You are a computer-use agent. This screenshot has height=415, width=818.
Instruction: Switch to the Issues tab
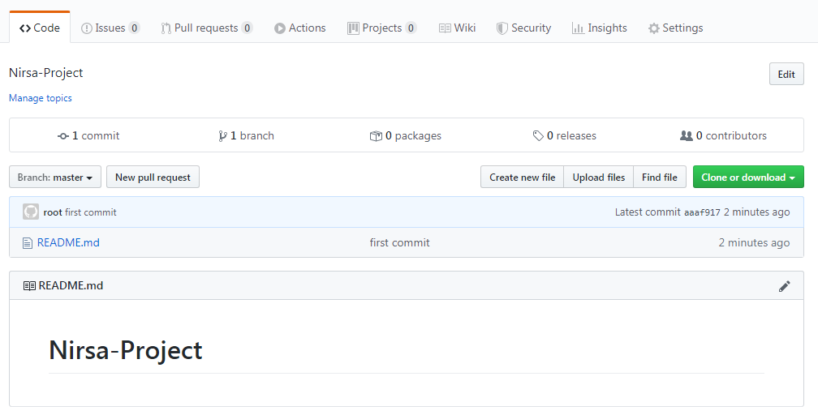pyautogui.click(x=110, y=28)
